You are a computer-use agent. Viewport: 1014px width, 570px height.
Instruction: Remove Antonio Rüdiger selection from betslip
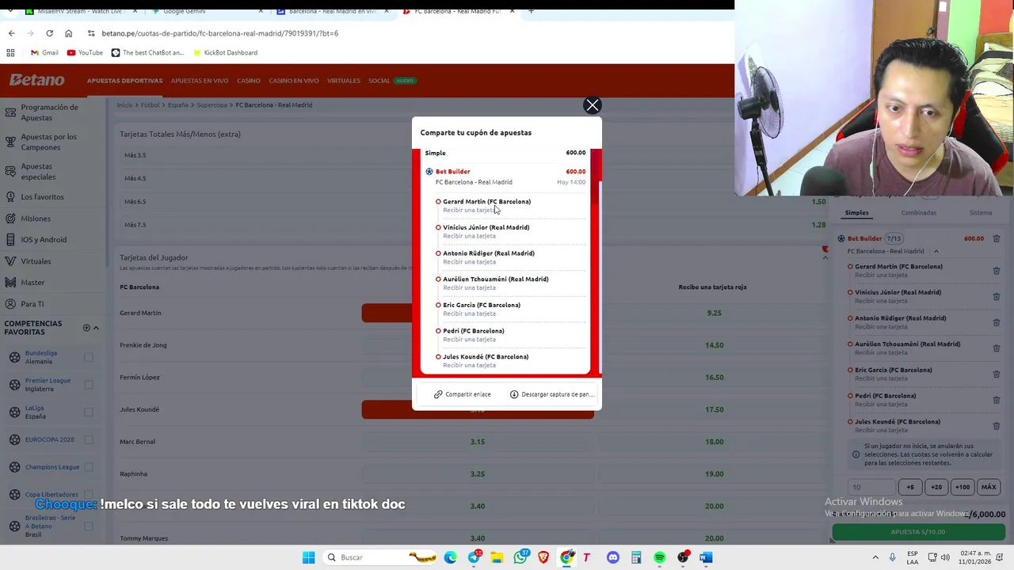pos(996,322)
